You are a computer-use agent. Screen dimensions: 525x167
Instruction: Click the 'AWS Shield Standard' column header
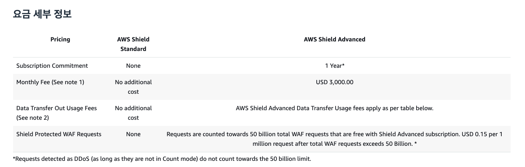[133, 44]
